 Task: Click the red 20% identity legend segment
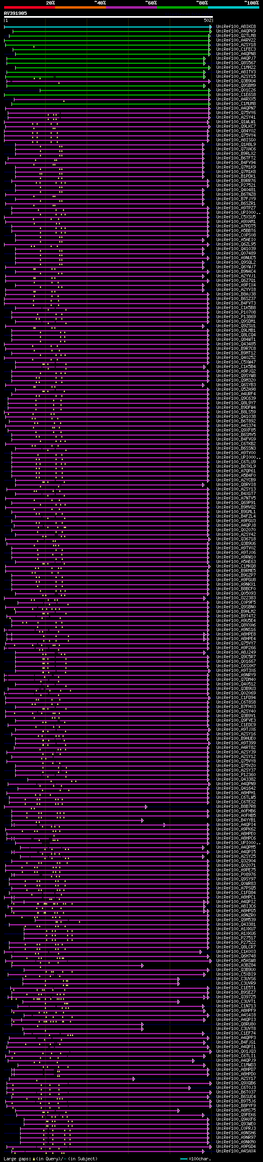click(x=29, y=7)
